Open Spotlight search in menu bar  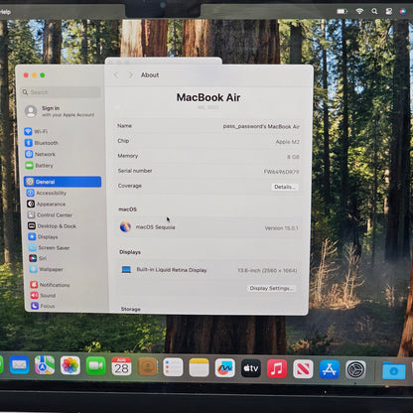(x=374, y=11)
